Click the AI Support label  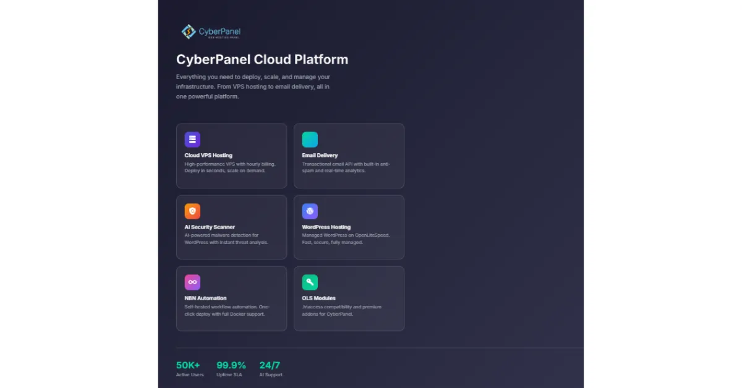(x=271, y=375)
